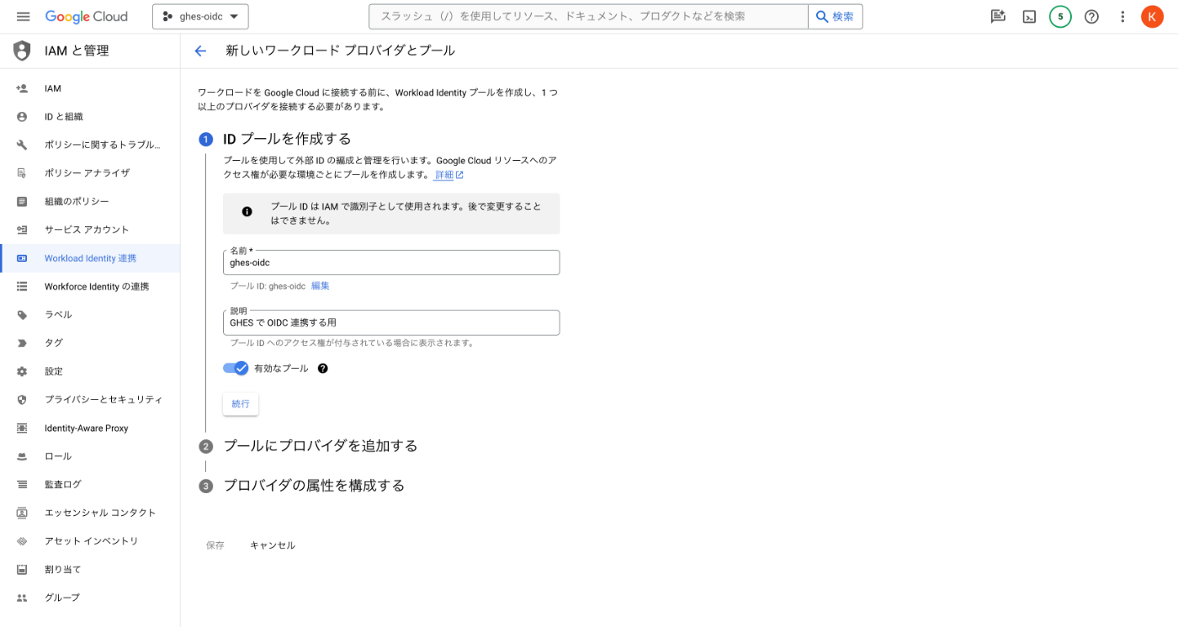
Task: Click the 編集 link next to pool ID
Action: (321, 286)
